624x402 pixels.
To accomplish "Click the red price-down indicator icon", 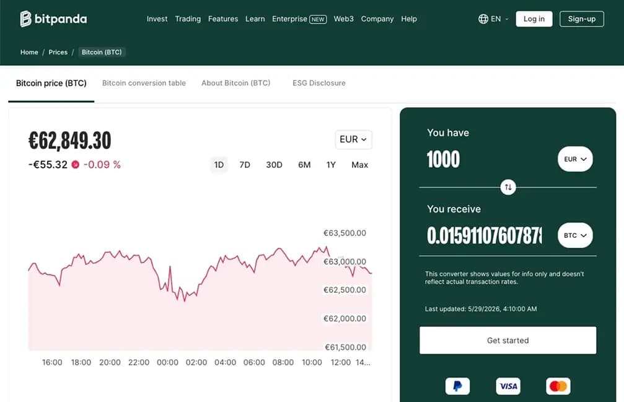I will pyautogui.click(x=75, y=165).
